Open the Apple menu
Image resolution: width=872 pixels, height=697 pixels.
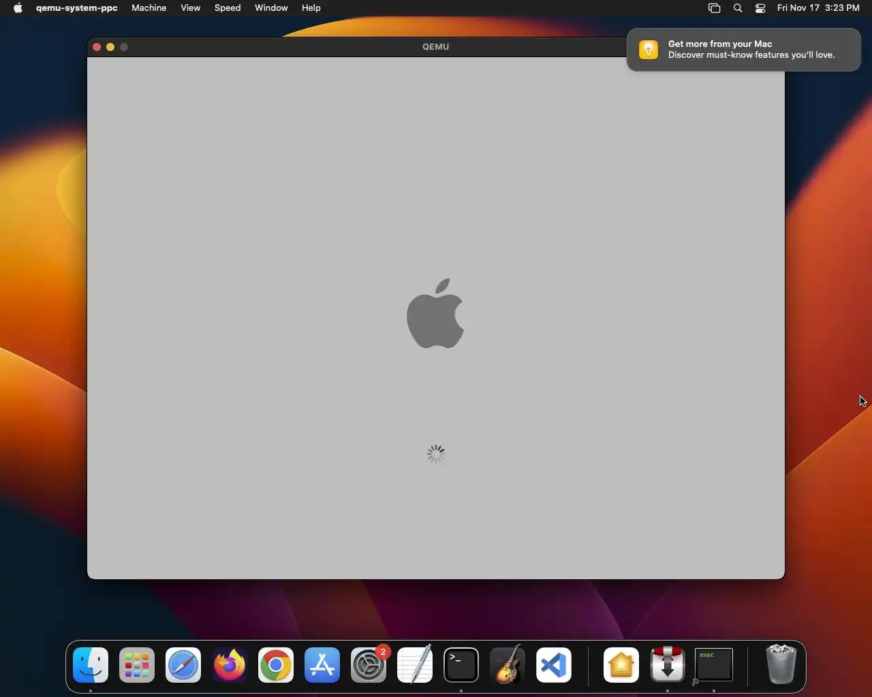(x=18, y=8)
